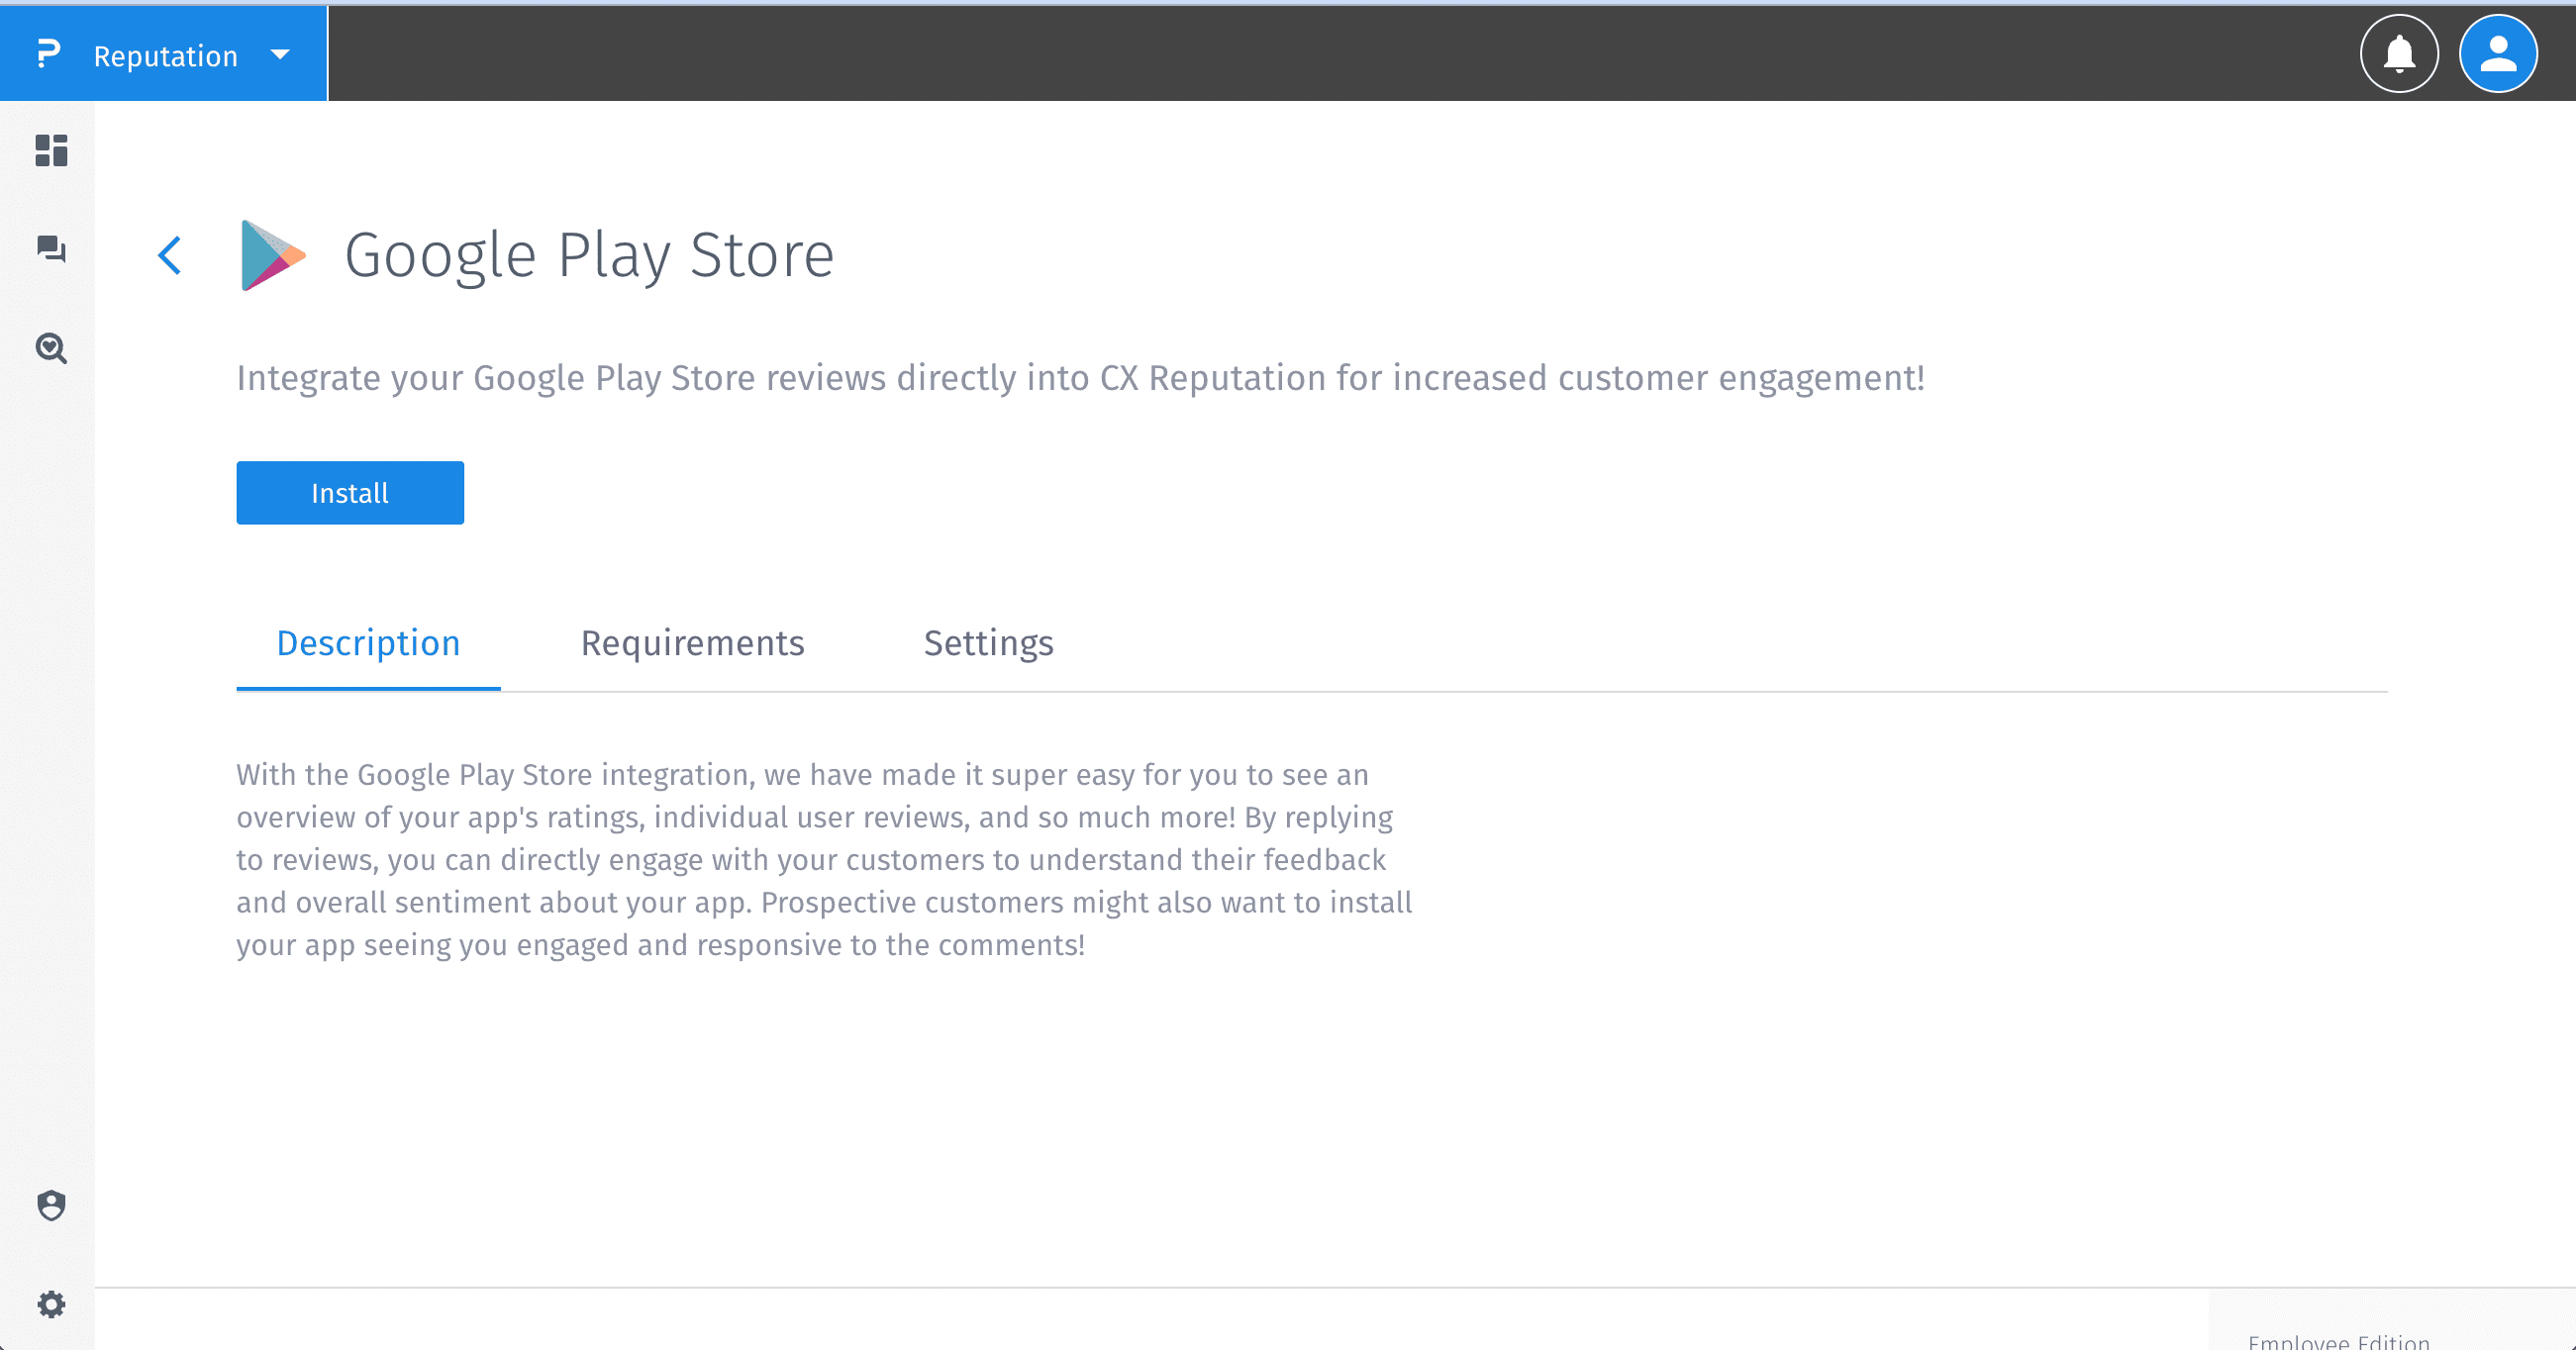The image size is (2576, 1350).
Task: Go back using the left chevron
Action: point(171,255)
